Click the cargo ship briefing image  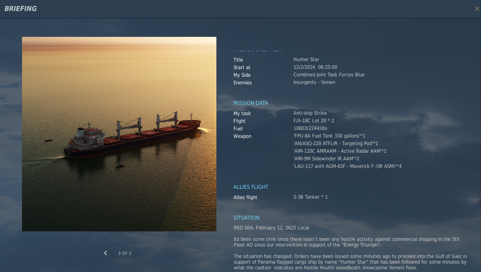pos(119,134)
